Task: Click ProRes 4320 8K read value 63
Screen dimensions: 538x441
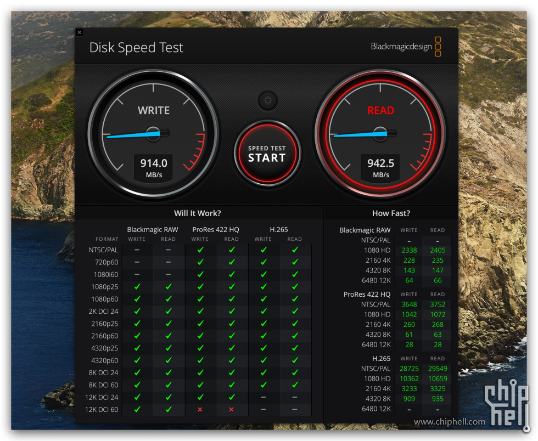Action: point(438,335)
